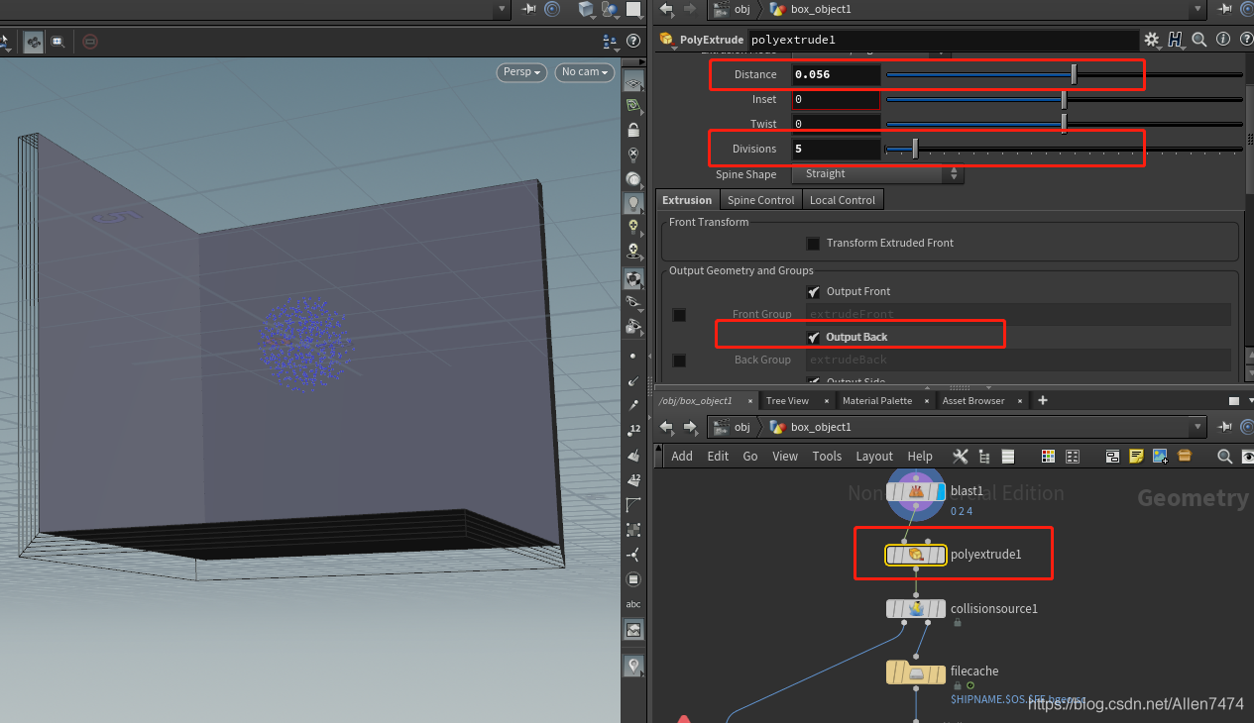
Task: Click the find node magnifier in network
Action: [x=1225, y=456]
